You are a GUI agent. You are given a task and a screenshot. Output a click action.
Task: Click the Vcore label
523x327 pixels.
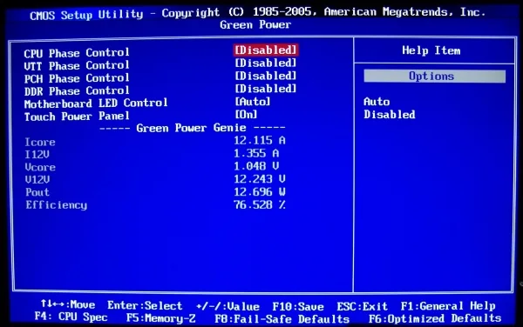pos(40,167)
